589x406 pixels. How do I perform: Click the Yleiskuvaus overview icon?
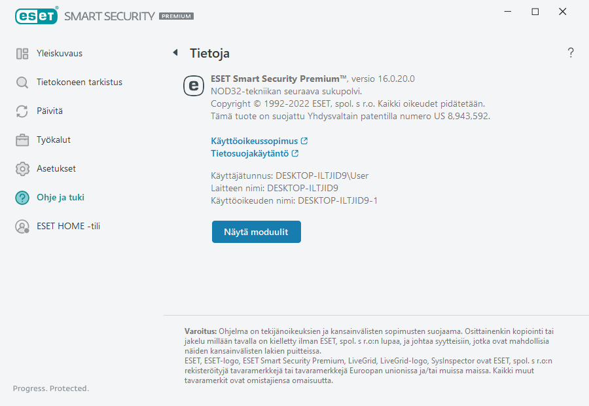(x=22, y=54)
